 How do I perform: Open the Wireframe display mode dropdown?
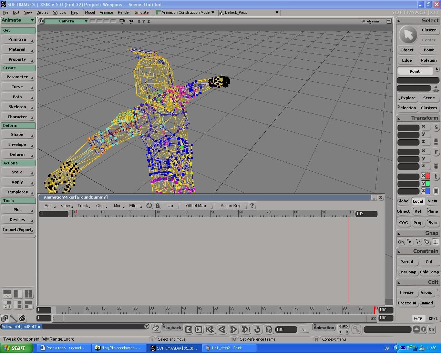370,21
